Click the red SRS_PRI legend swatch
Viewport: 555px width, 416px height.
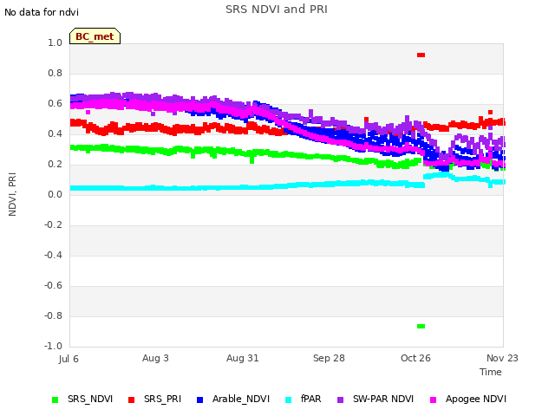[x=131, y=400]
